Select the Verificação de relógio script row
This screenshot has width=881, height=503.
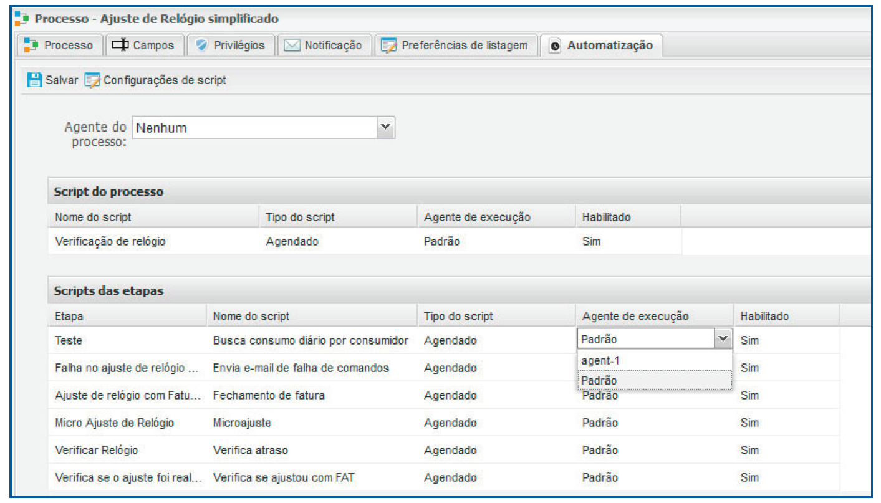click(x=110, y=241)
